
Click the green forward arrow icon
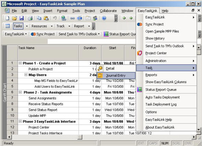(131, 18)
